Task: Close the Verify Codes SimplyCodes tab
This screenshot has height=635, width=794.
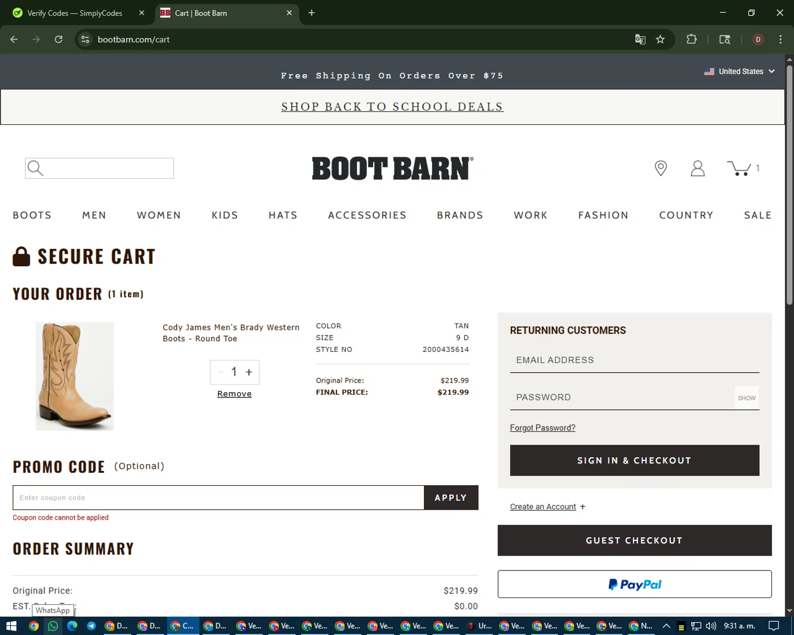Action: 141,13
